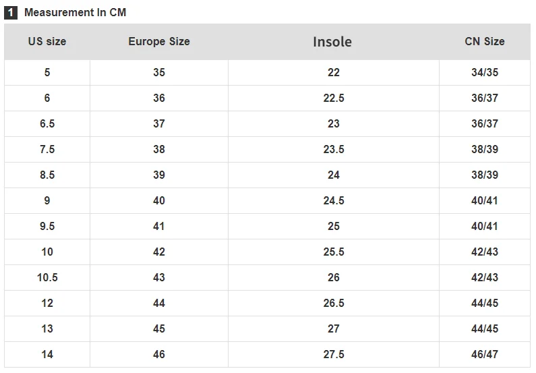This screenshot has height=373, width=536.
Task: Click insole value 24.5 cell
Action: click(x=334, y=200)
